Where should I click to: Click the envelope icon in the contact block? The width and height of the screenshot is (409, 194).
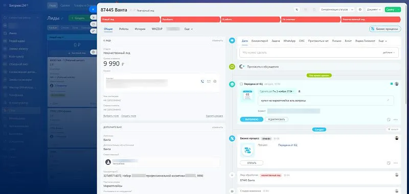pyautogui.click(x=209, y=81)
